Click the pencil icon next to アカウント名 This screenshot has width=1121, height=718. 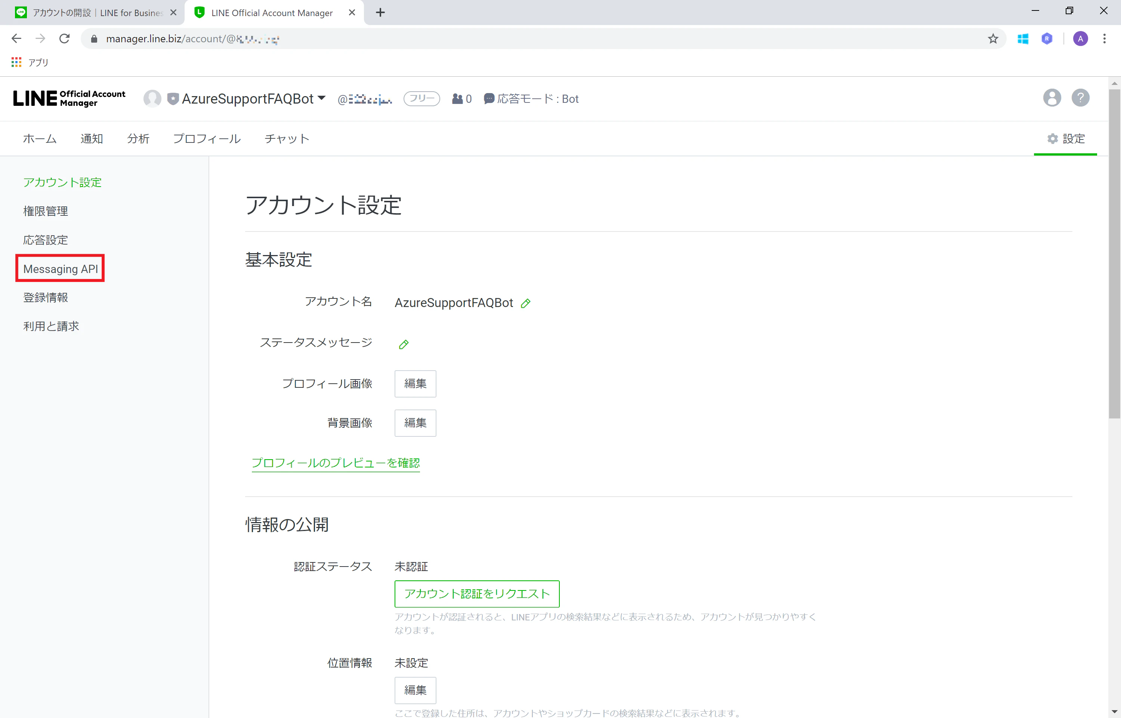point(525,303)
